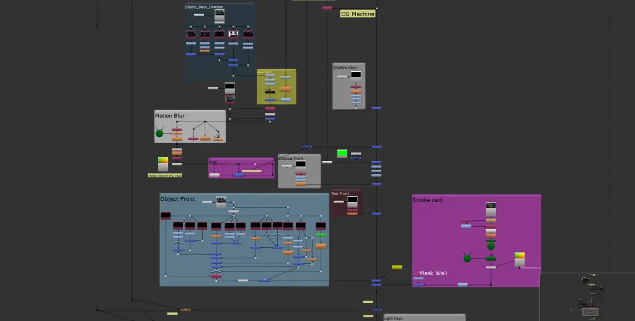Click the gradient thumbnail above TMAP Distort note
The image size is (635, 321).
pos(163,164)
